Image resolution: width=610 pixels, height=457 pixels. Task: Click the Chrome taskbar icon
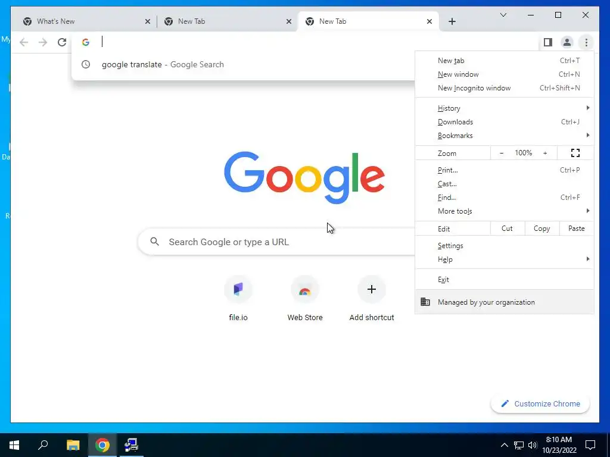click(x=102, y=445)
